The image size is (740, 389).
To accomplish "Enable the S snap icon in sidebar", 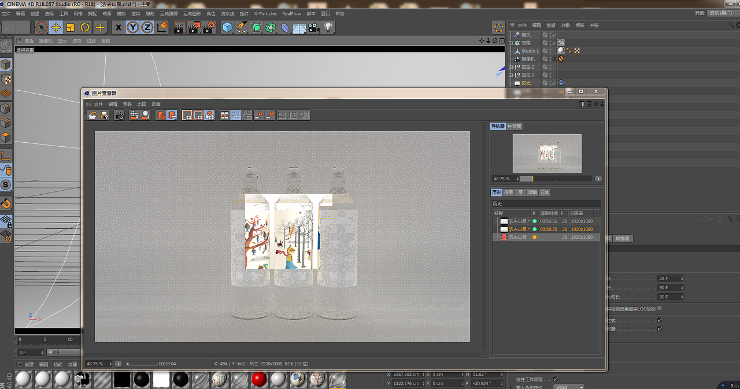I will pos(6,185).
